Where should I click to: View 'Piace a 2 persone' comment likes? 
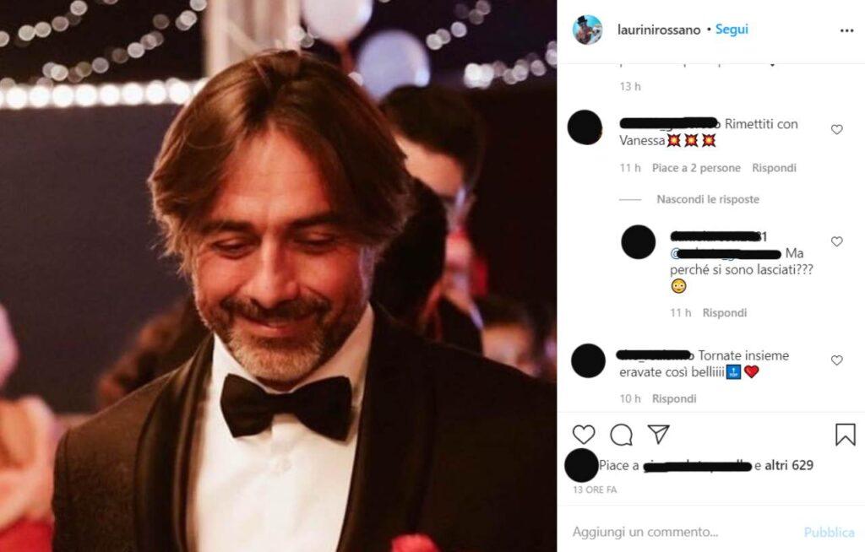coord(696,168)
